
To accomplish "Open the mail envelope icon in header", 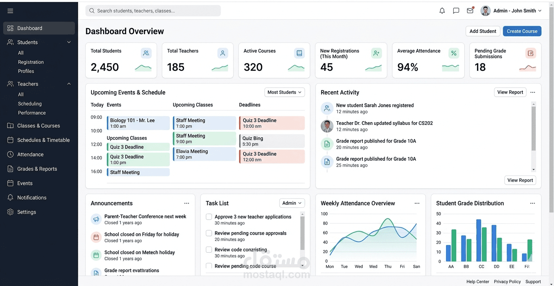I will pos(470,10).
